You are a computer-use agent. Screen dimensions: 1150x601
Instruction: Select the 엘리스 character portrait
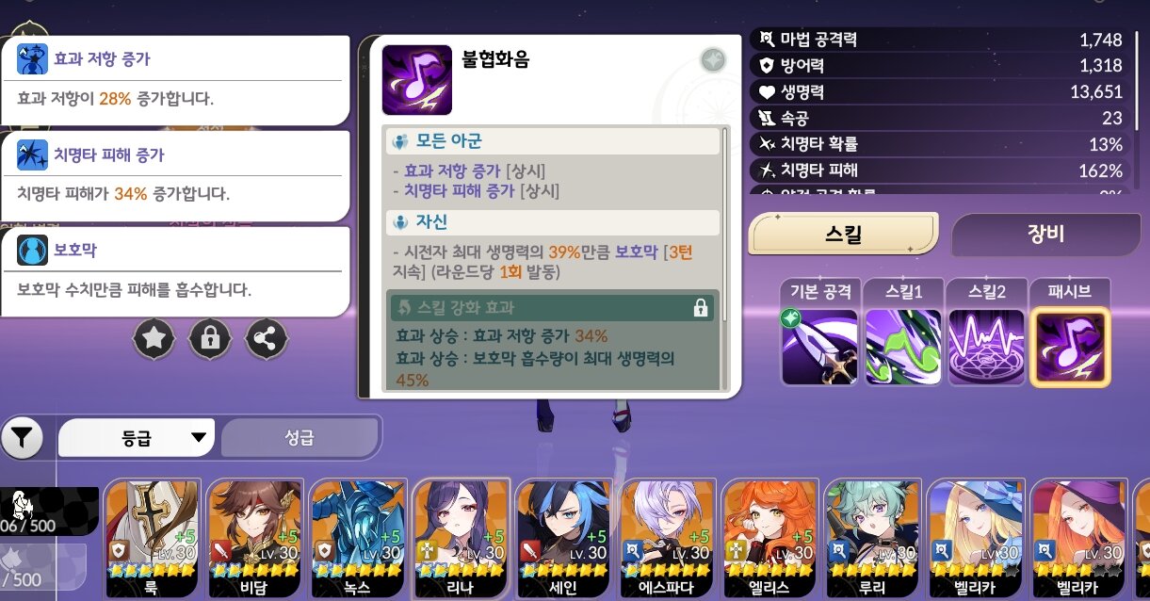pyautogui.click(x=769, y=538)
